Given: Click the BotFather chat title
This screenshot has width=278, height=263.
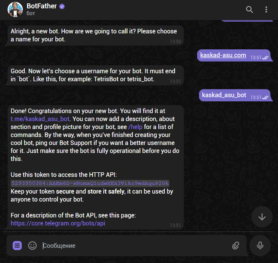Looking at the screenshot, I should coord(42,6).
